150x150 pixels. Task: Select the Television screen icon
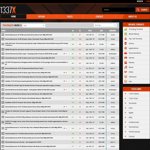point(126,77)
